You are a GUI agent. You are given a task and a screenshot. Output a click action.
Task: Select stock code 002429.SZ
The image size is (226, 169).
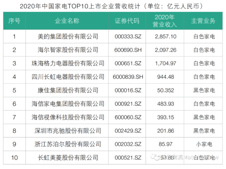coord(128,131)
